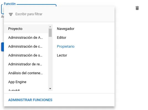Image resolution: width=148 pixels, height=110 pixels.
Task: Click the category list scroll down arrow
Action: (x=50, y=89)
